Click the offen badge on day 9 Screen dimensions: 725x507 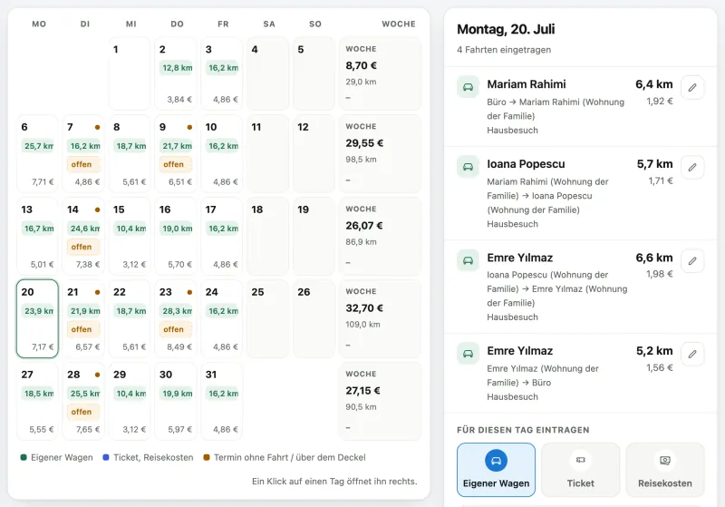tap(176, 164)
